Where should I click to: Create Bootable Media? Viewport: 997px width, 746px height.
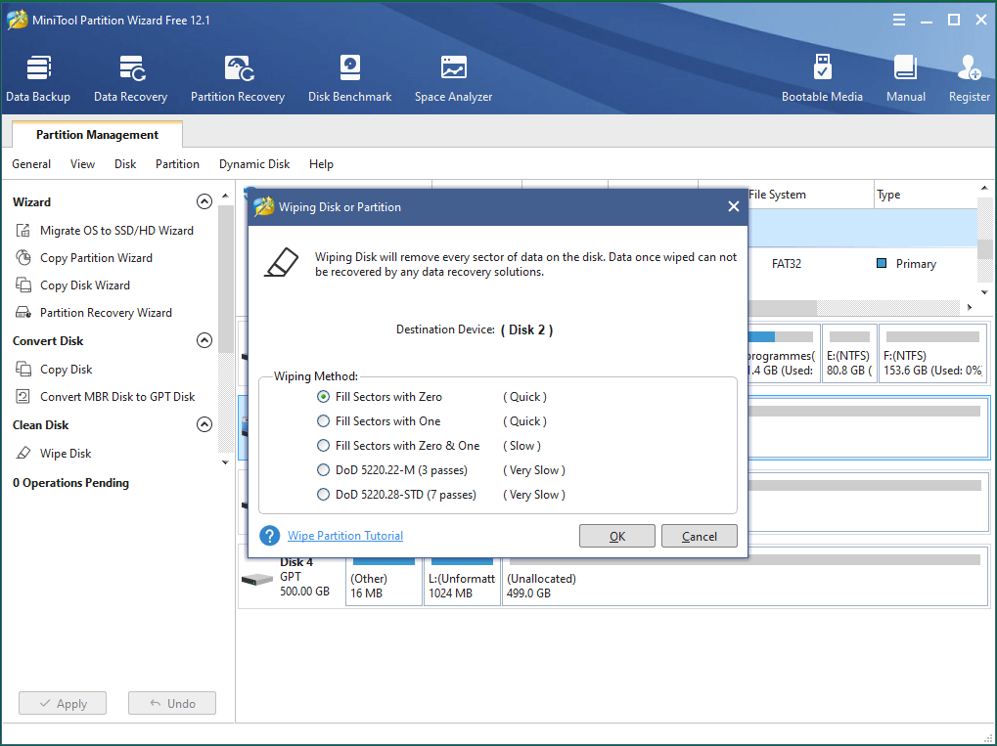822,79
